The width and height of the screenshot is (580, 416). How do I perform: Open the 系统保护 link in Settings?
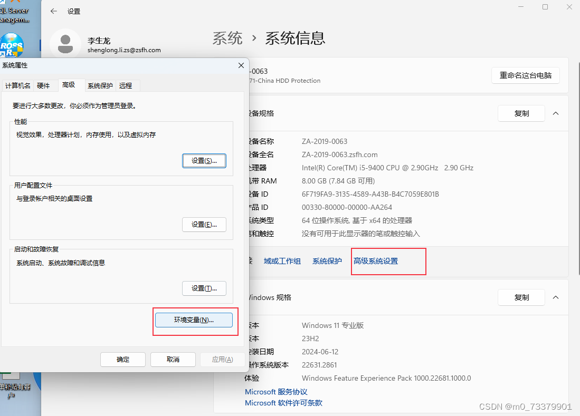tap(327, 261)
